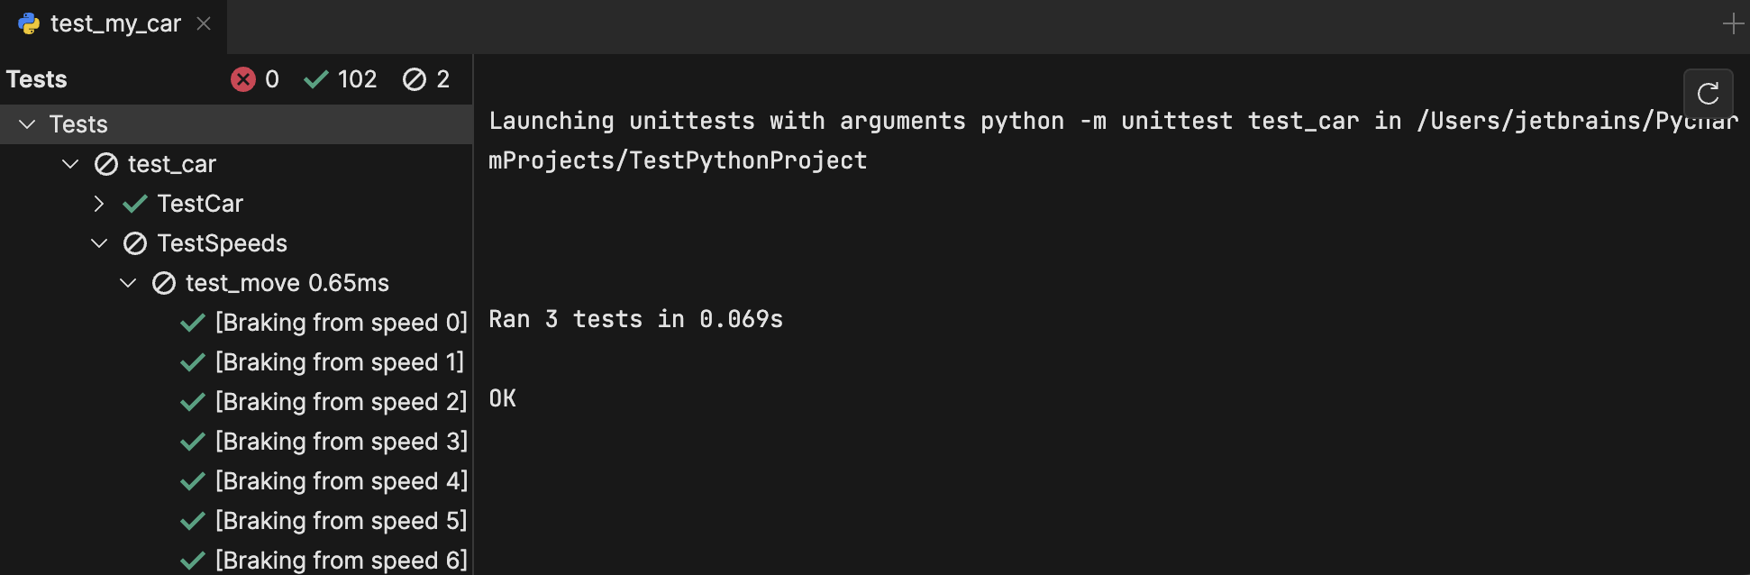Viewport: 1750px width, 575px height.
Task: Click the ignored icon beside test_move
Action: (164, 283)
